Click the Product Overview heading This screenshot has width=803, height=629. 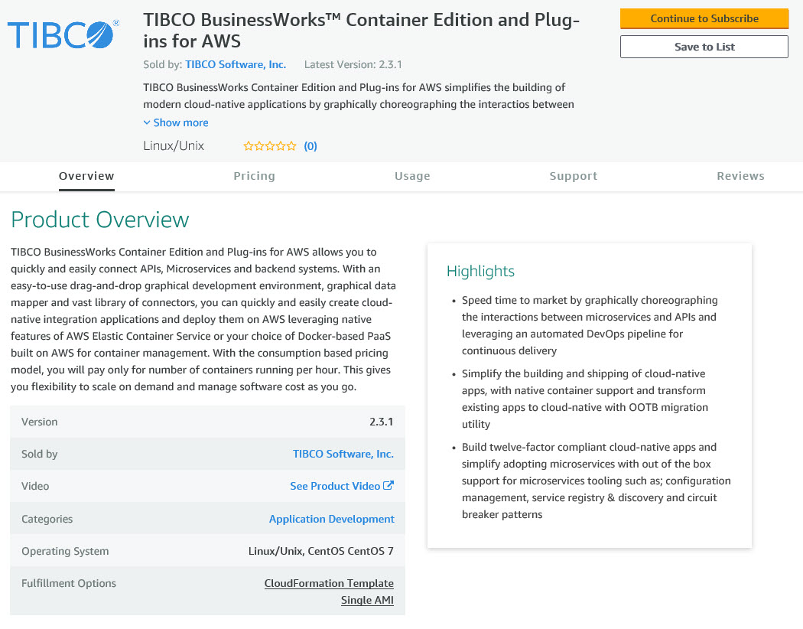click(100, 220)
